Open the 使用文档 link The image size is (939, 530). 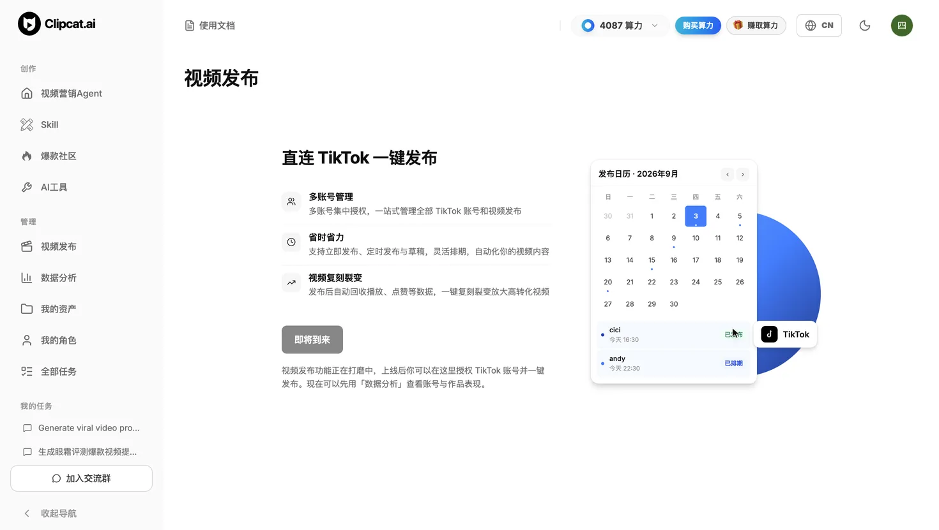tap(210, 26)
